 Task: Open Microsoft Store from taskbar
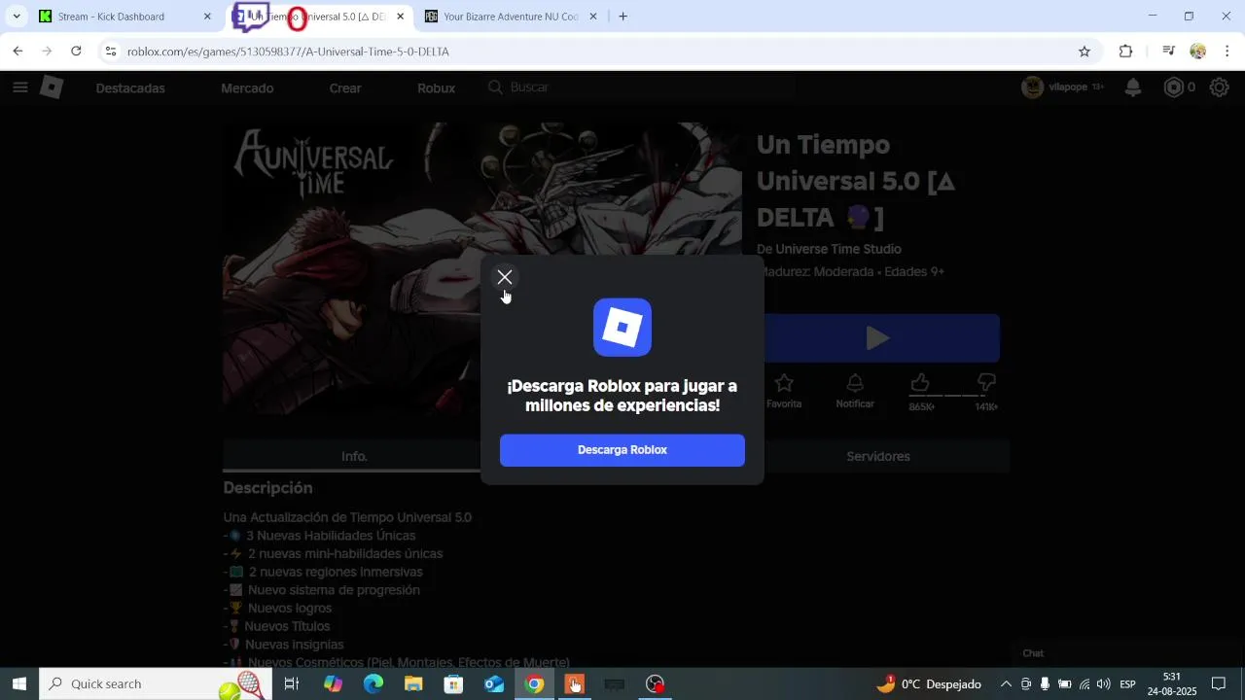pos(453,684)
